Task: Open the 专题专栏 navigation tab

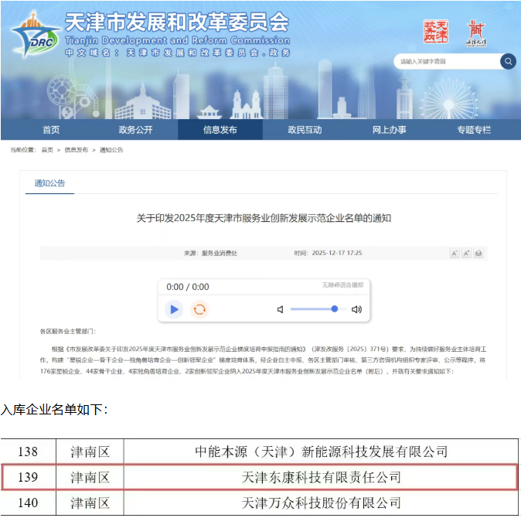Action: pos(474,130)
